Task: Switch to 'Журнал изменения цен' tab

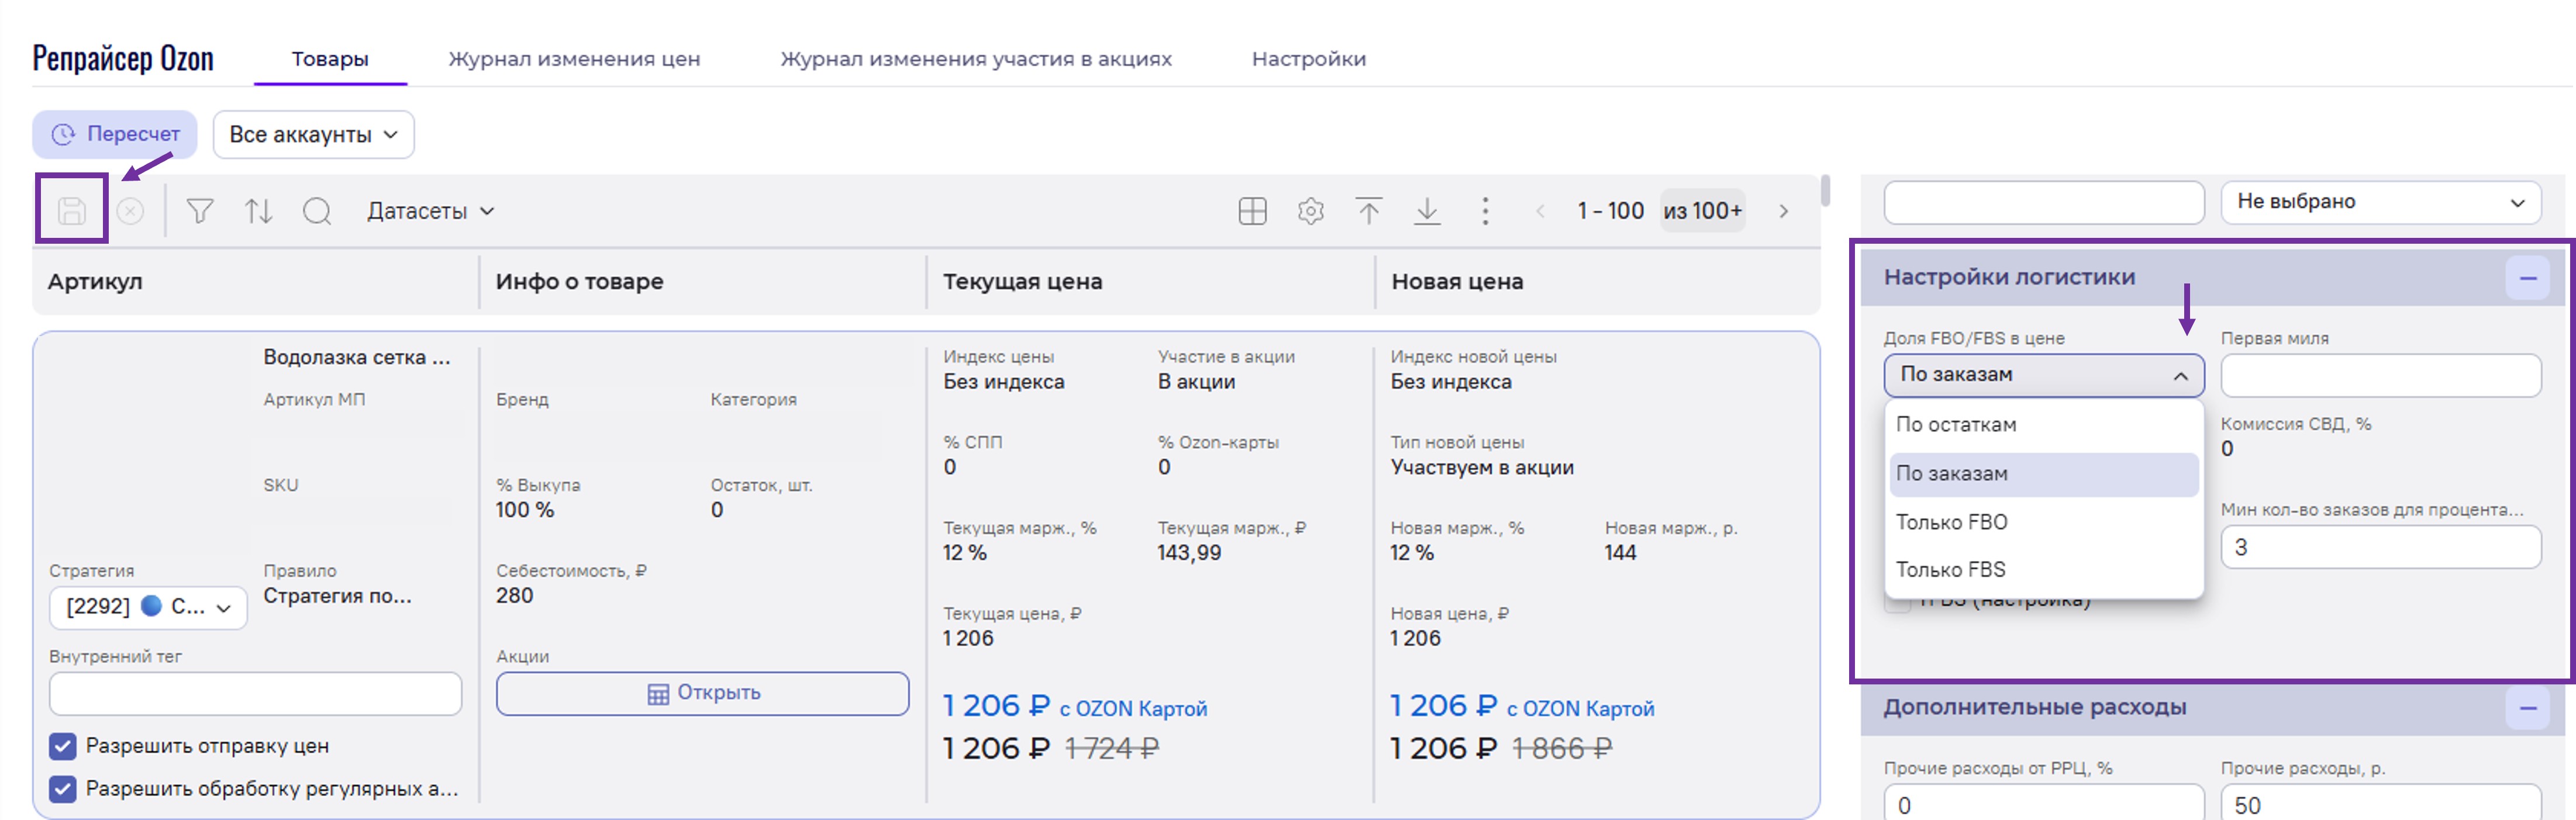Action: 574,59
